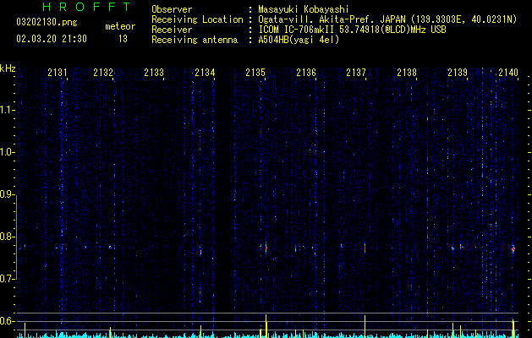Click the HROFFT title text
532x338 pixels.
(x=86, y=7)
